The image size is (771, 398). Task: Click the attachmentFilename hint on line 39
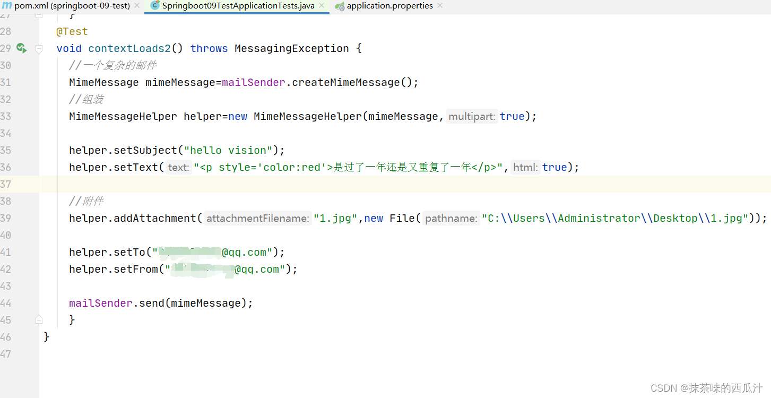tap(257, 218)
